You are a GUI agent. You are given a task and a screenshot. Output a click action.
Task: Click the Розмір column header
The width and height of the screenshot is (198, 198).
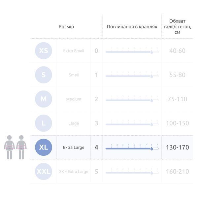(x=66, y=27)
